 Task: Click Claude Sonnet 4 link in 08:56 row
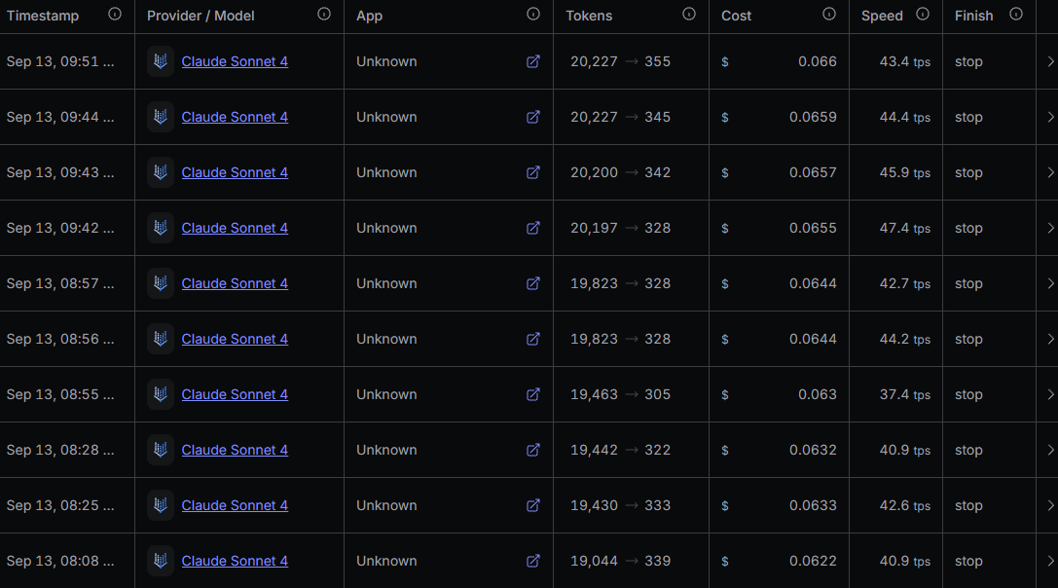tap(235, 339)
